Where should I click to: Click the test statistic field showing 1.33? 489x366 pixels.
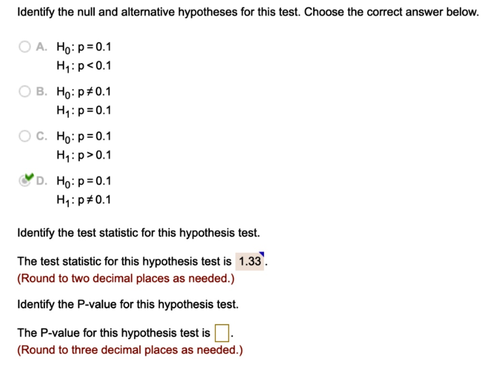250,261
